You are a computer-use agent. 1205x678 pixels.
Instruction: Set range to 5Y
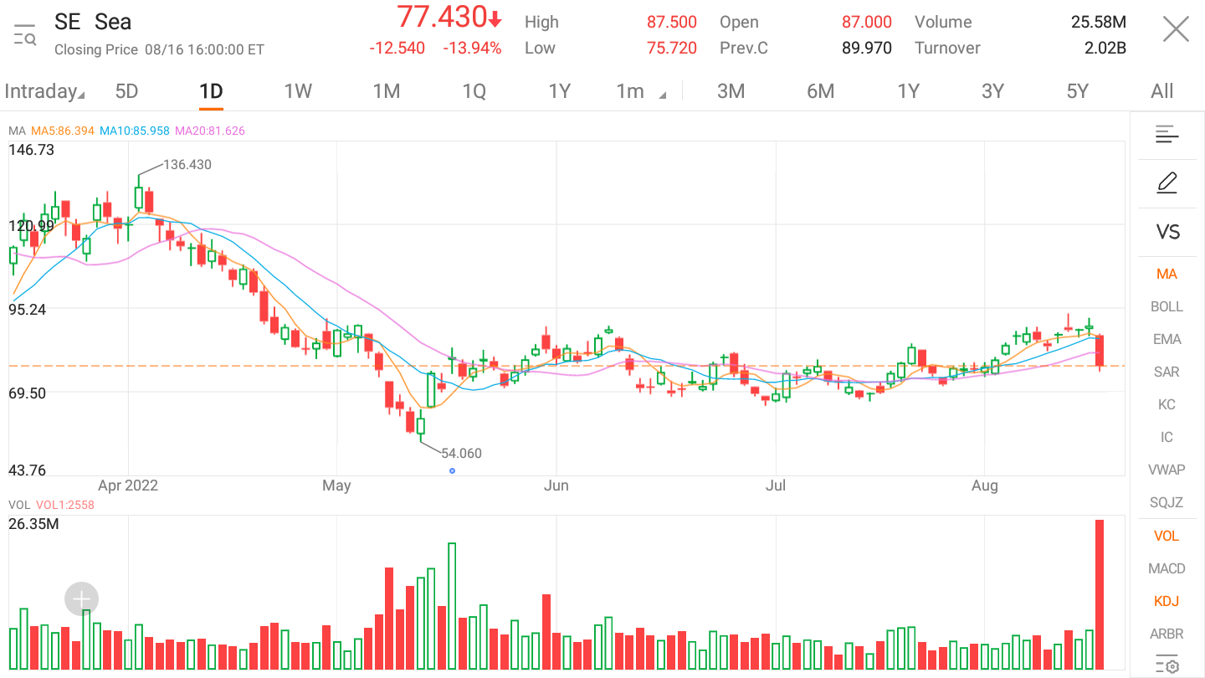(x=1077, y=91)
